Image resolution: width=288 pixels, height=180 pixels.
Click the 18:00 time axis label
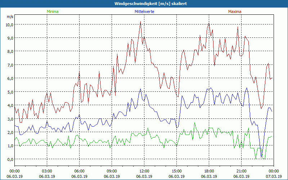[x=209, y=171]
